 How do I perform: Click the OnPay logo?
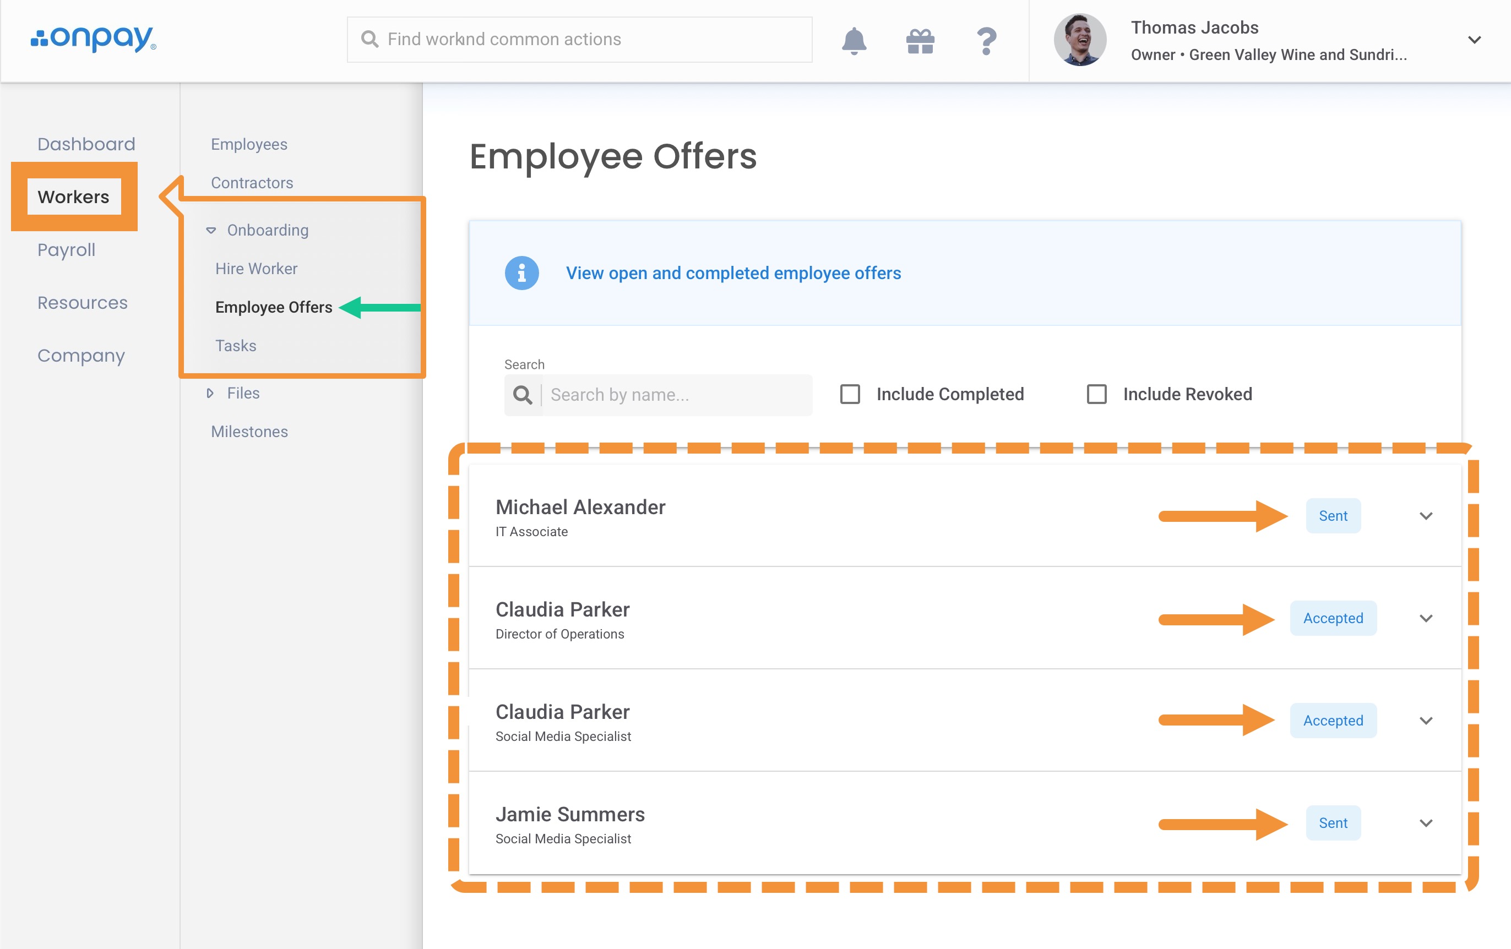coord(94,39)
